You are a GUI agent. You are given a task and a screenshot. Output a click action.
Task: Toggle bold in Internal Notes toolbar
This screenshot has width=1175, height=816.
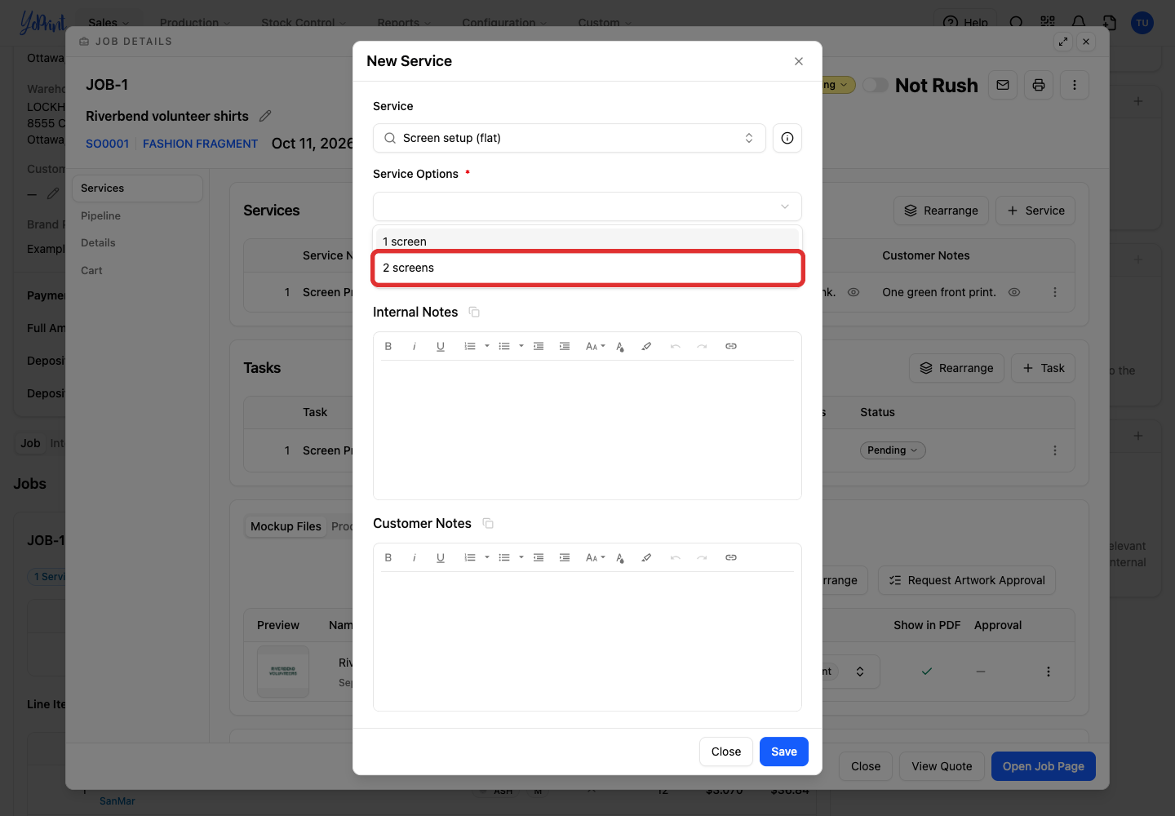388,346
